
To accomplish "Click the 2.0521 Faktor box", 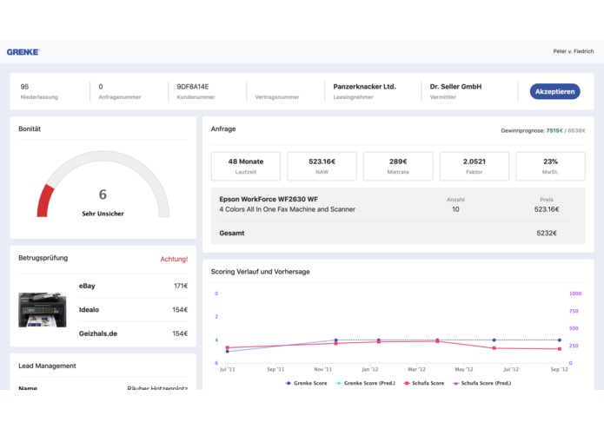I will coord(475,166).
